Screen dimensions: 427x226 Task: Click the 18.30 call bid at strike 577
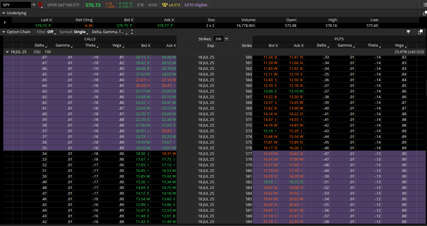[x=140, y=153]
